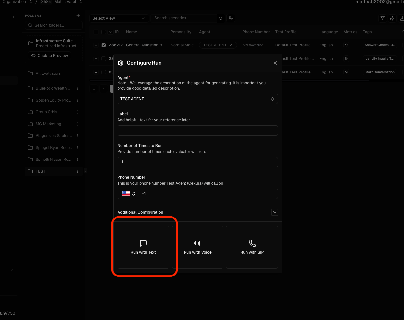This screenshot has width=404, height=320.
Task: Go to first page with double-arrow button
Action: 94,89
